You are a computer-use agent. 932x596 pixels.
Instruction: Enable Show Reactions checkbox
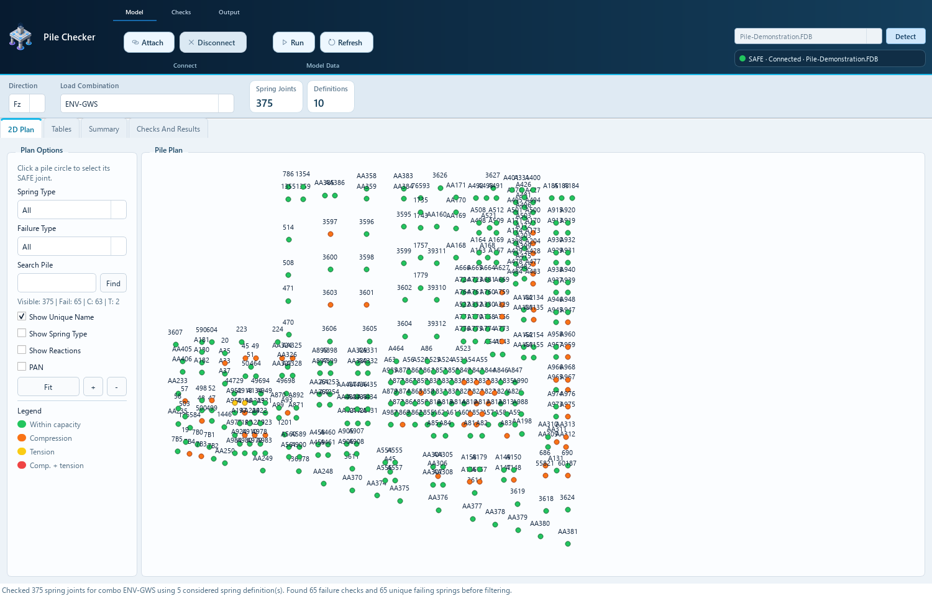[x=22, y=350]
